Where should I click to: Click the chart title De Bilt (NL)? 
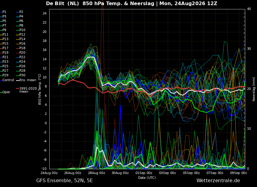pyautogui.click(x=63, y=3)
